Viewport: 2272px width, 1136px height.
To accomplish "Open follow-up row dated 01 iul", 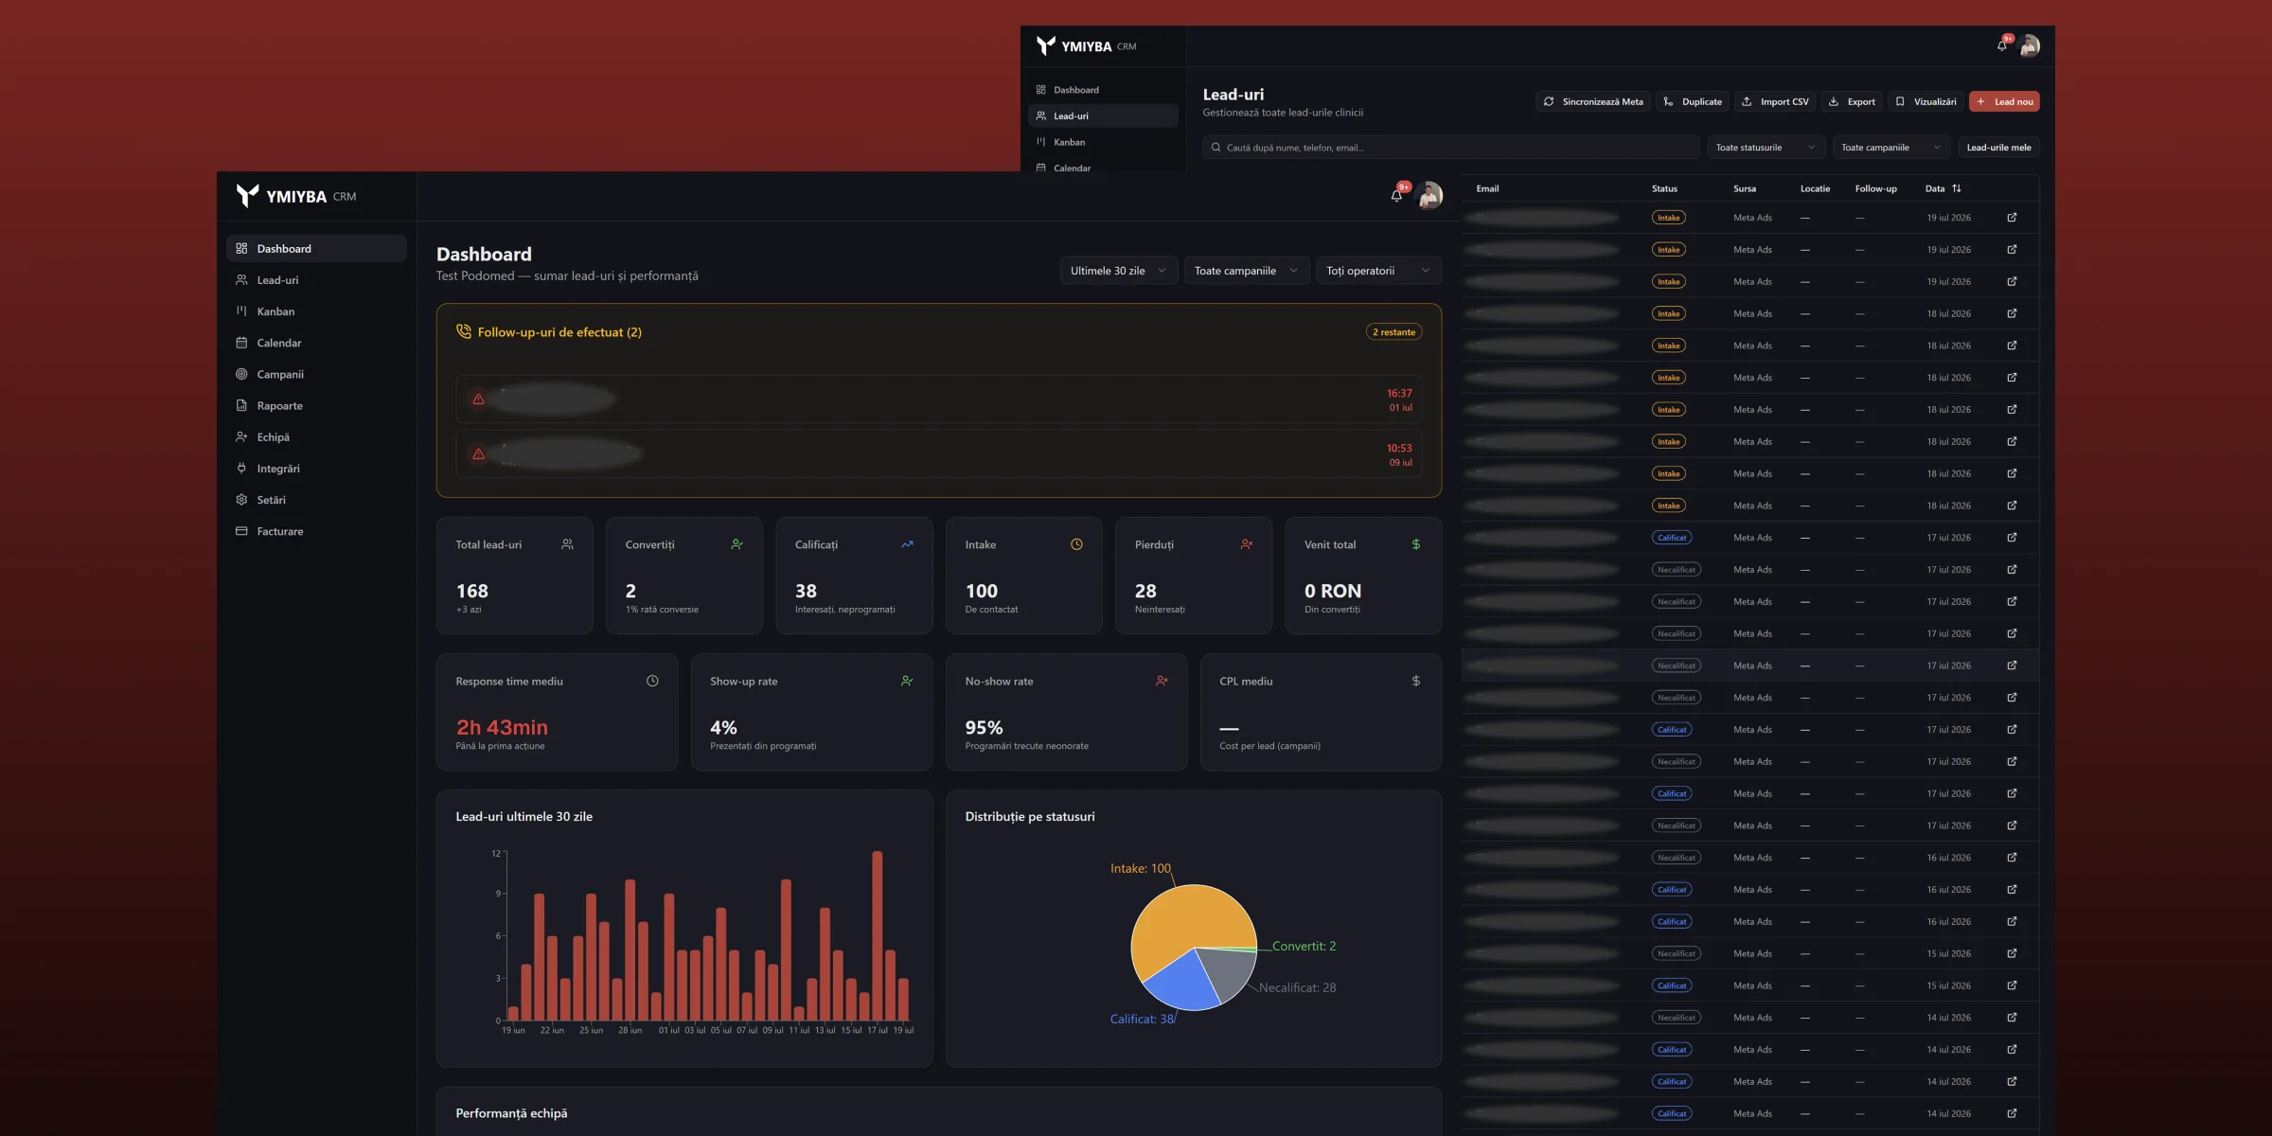I will 939,399.
